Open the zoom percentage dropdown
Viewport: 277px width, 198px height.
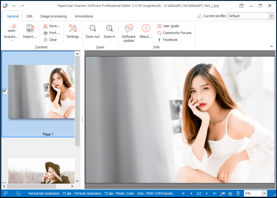pos(264,193)
